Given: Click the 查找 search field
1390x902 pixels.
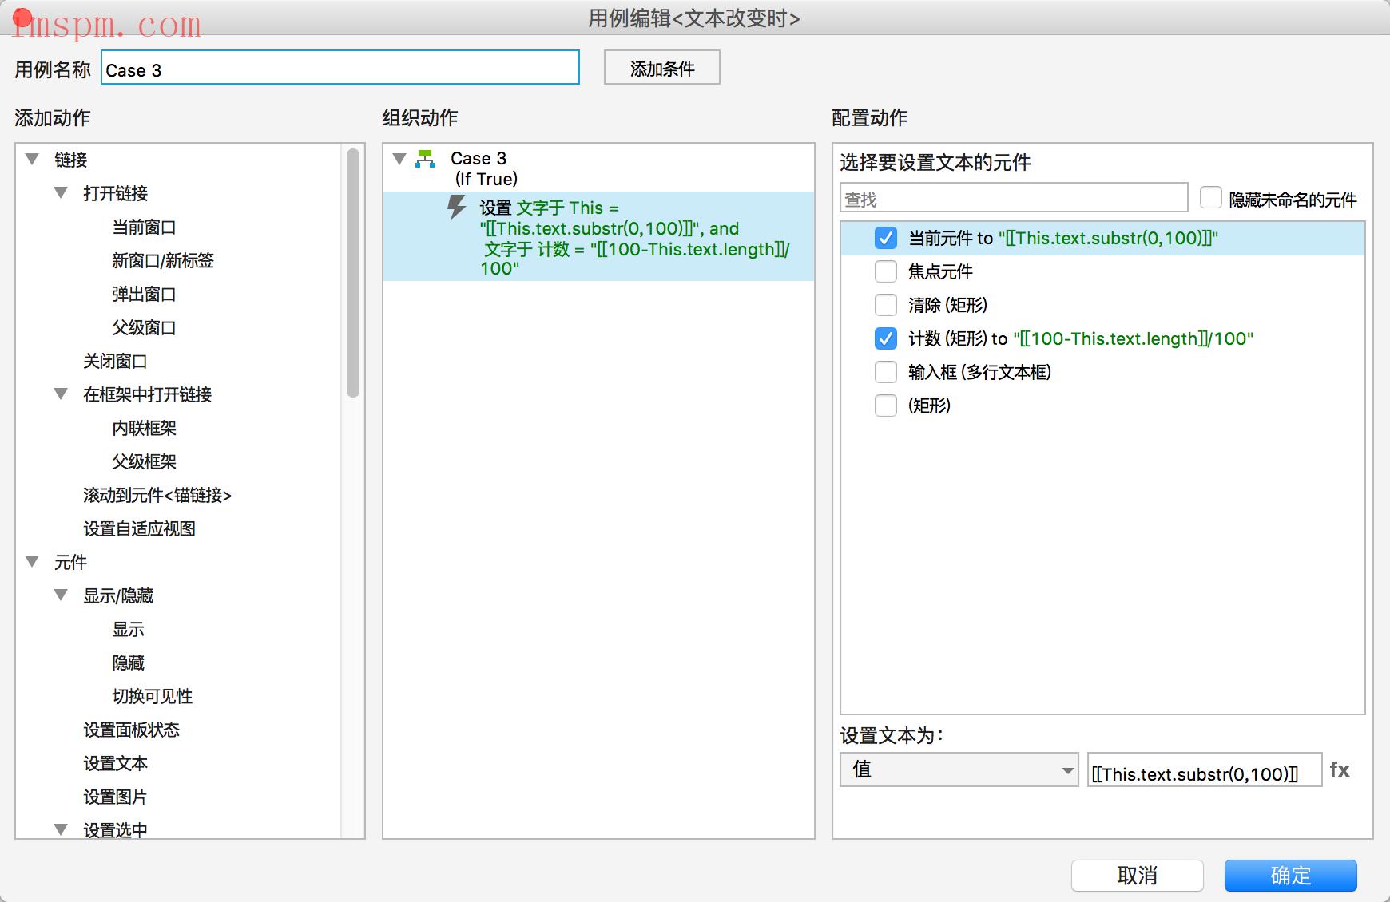Looking at the screenshot, I should [x=1014, y=198].
